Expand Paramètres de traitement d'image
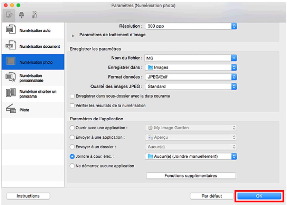The image size is (287, 205). (73, 36)
